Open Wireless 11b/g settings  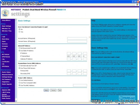(x=6, y=31)
